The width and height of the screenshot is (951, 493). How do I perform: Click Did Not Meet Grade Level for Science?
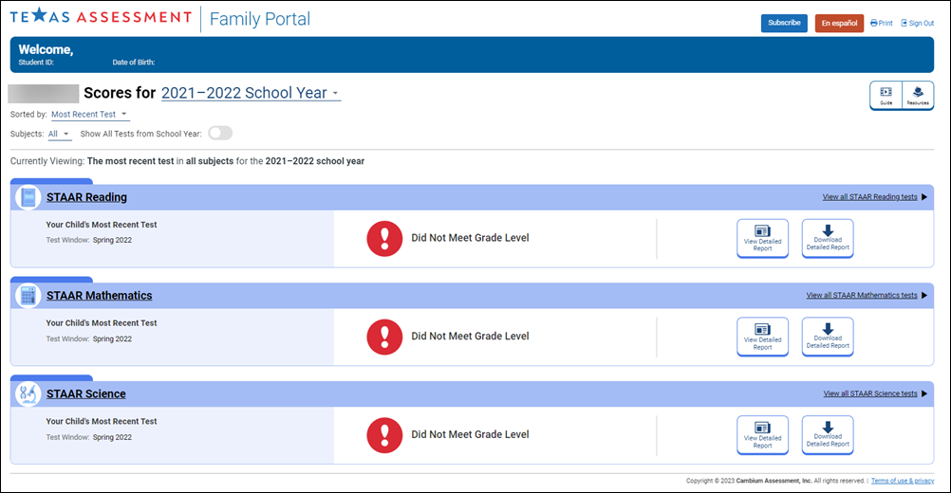470,434
